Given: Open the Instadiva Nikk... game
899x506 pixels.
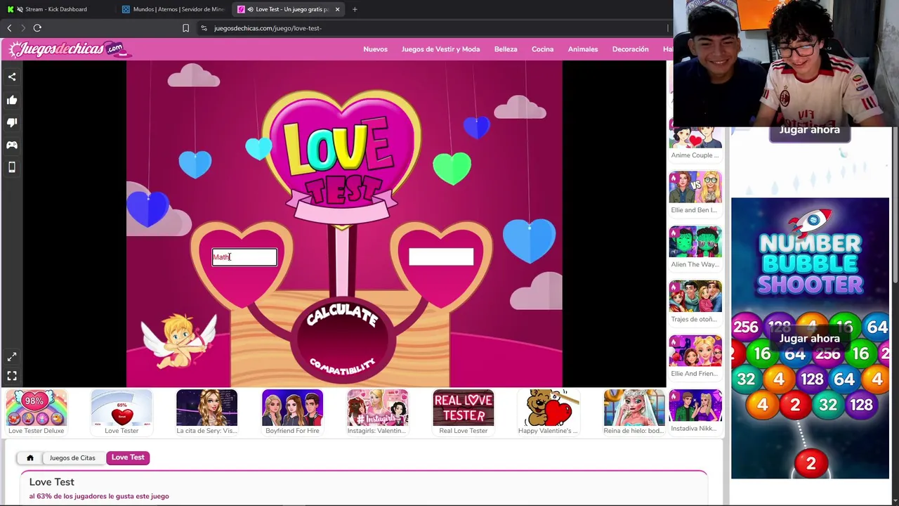Looking at the screenshot, I should (695, 411).
